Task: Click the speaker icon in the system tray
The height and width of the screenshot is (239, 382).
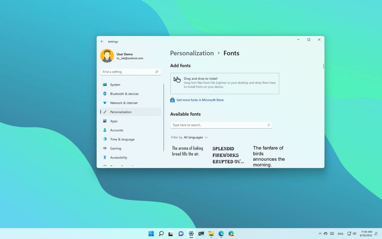Action: [354, 233]
